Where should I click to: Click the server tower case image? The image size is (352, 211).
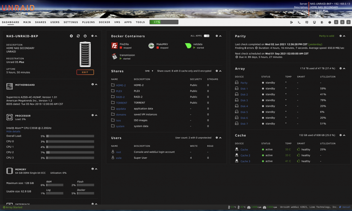pyautogui.click(x=85, y=54)
